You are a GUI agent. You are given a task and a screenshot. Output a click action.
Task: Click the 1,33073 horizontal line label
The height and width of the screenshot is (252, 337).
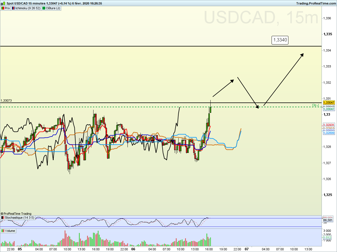(x=6, y=101)
